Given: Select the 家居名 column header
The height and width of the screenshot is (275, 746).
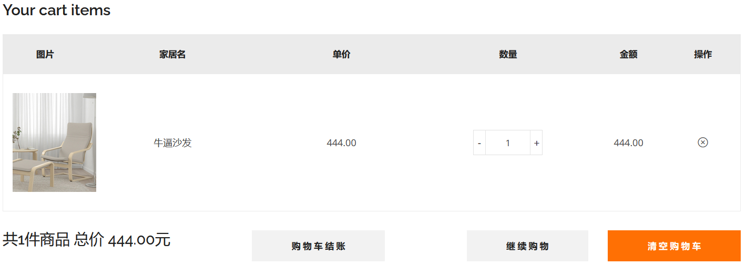Looking at the screenshot, I should point(172,54).
